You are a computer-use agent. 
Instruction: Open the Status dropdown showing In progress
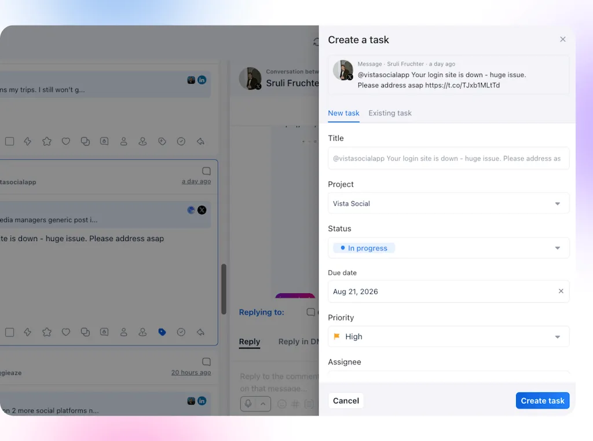449,248
